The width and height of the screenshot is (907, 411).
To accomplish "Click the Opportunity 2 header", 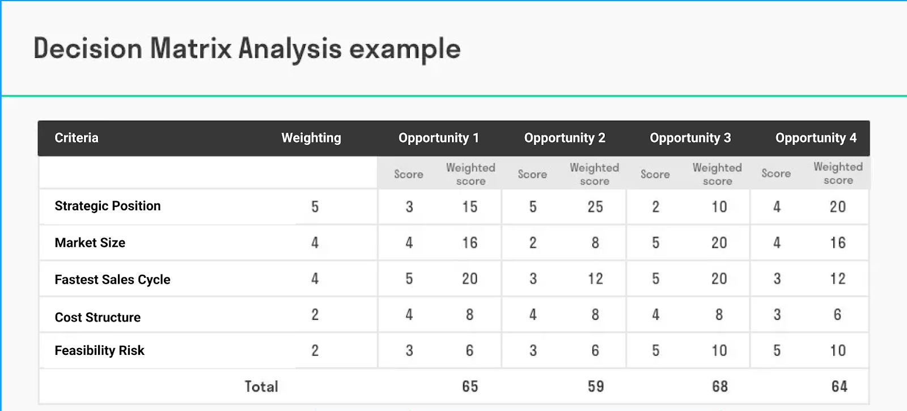I will (565, 138).
